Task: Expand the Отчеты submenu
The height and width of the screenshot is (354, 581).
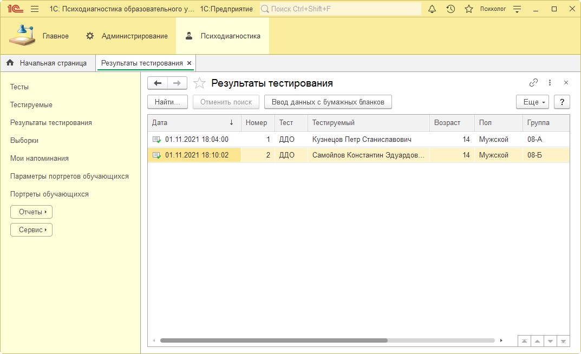Action: click(x=31, y=212)
